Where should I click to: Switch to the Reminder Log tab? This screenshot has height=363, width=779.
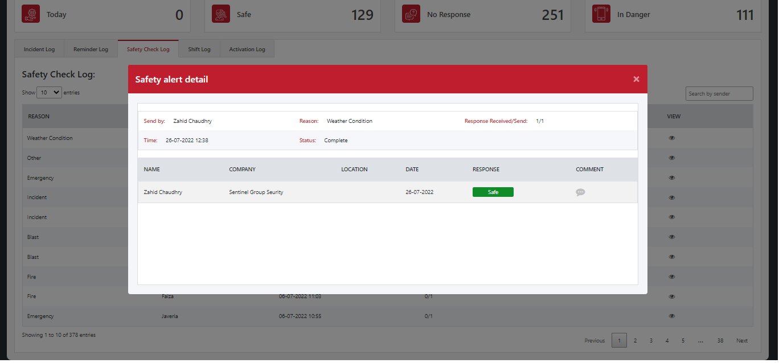91,49
